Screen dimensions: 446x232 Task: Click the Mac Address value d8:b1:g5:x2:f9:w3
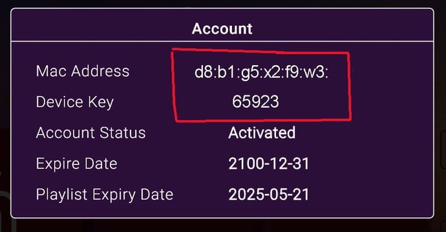point(261,73)
